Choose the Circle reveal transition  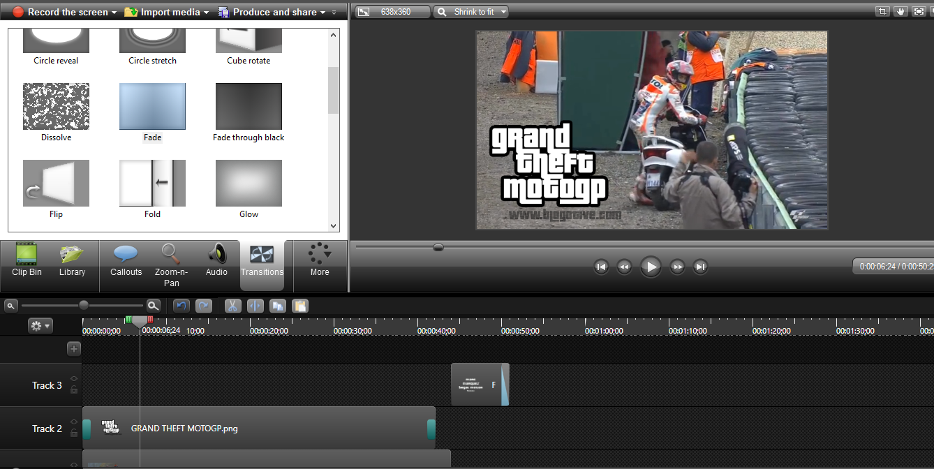click(x=56, y=47)
